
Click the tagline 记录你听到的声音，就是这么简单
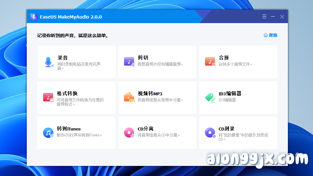point(73,35)
